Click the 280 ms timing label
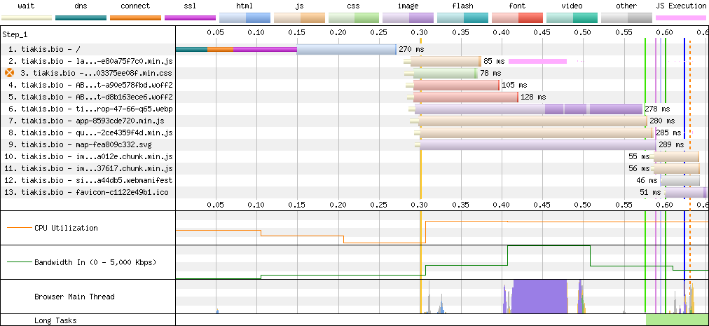This screenshot has width=709, height=326. pyautogui.click(x=662, y=121)
